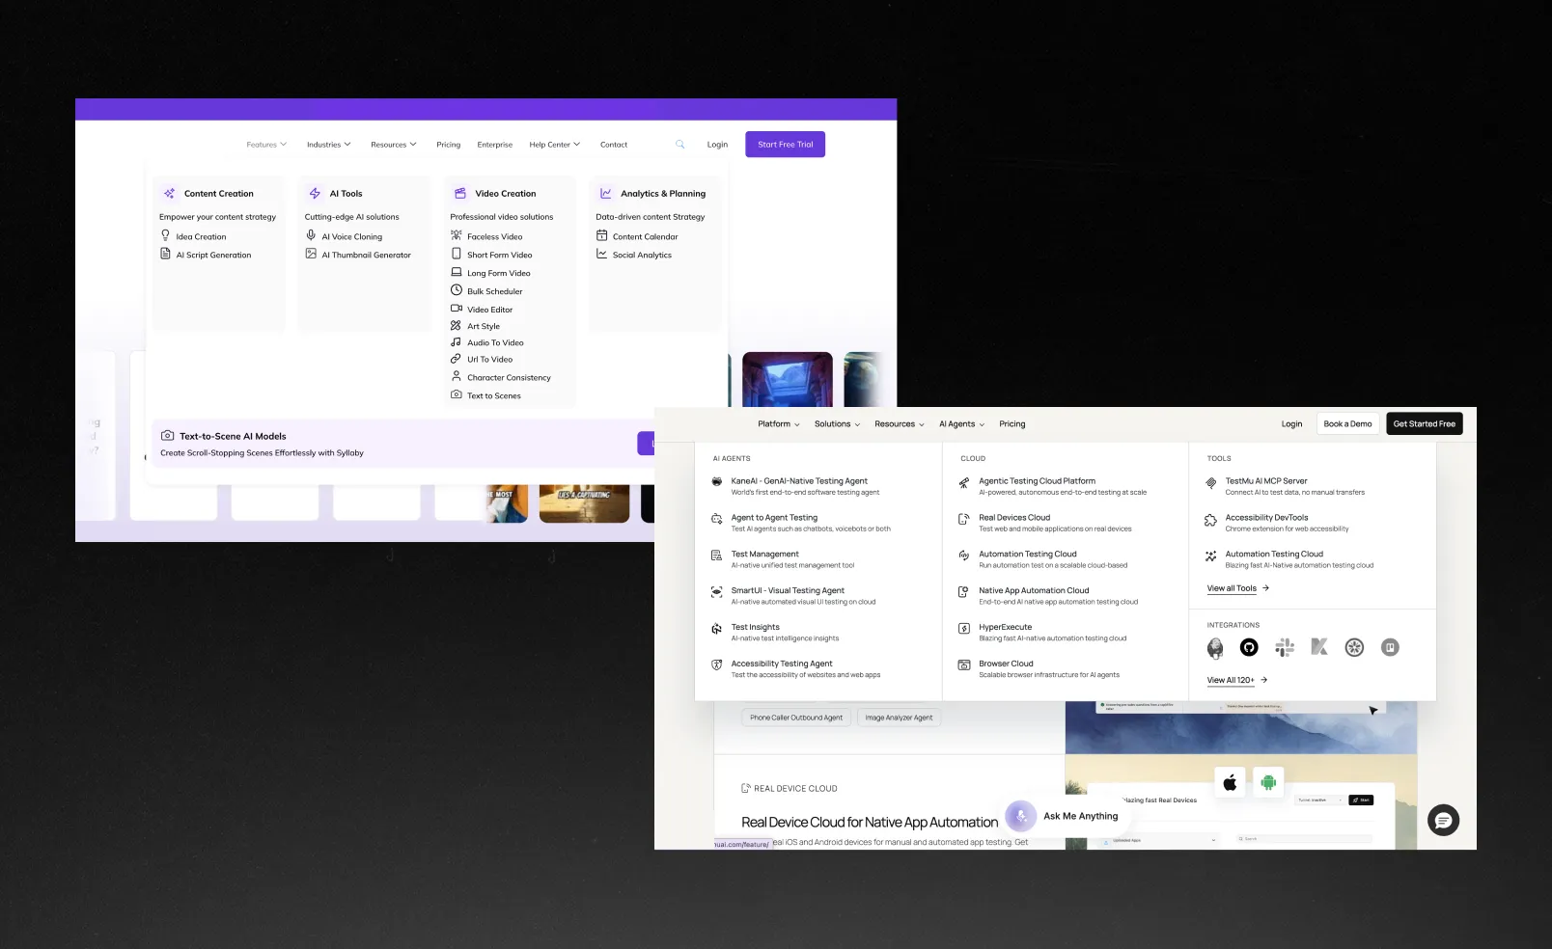Click the Apple iOS device icon
This screenshot has width=1552, height=949.
click(x=1230, y=782)
